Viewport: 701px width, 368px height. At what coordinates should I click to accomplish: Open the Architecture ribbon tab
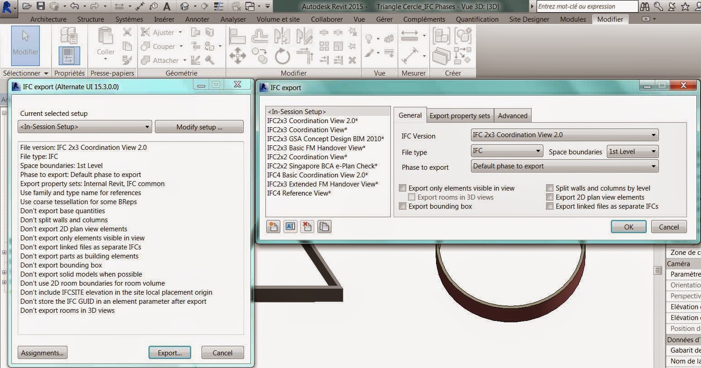tap(48, 19)
